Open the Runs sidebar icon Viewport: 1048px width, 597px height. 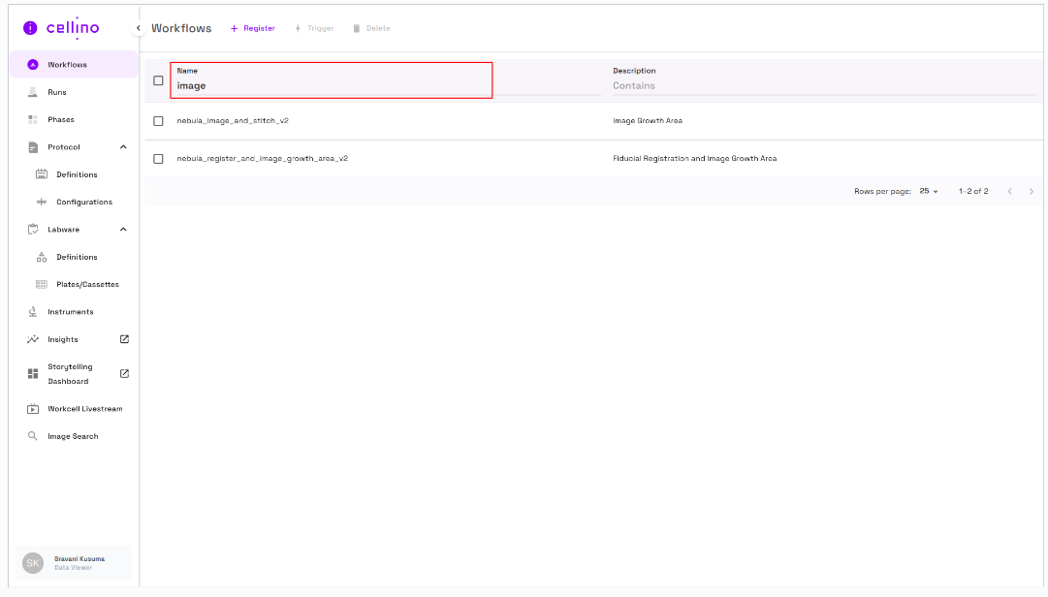tap(32, 92)
